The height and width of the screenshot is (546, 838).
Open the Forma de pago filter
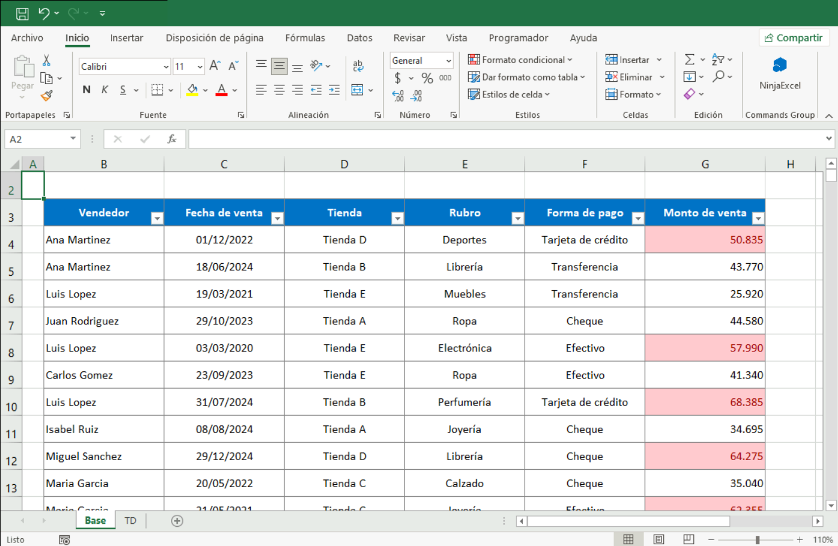click(638, 219)
